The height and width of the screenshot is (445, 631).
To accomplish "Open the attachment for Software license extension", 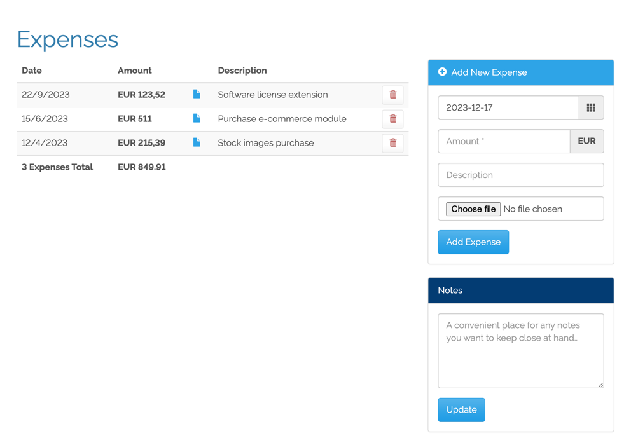I will [x=197, y=94].
